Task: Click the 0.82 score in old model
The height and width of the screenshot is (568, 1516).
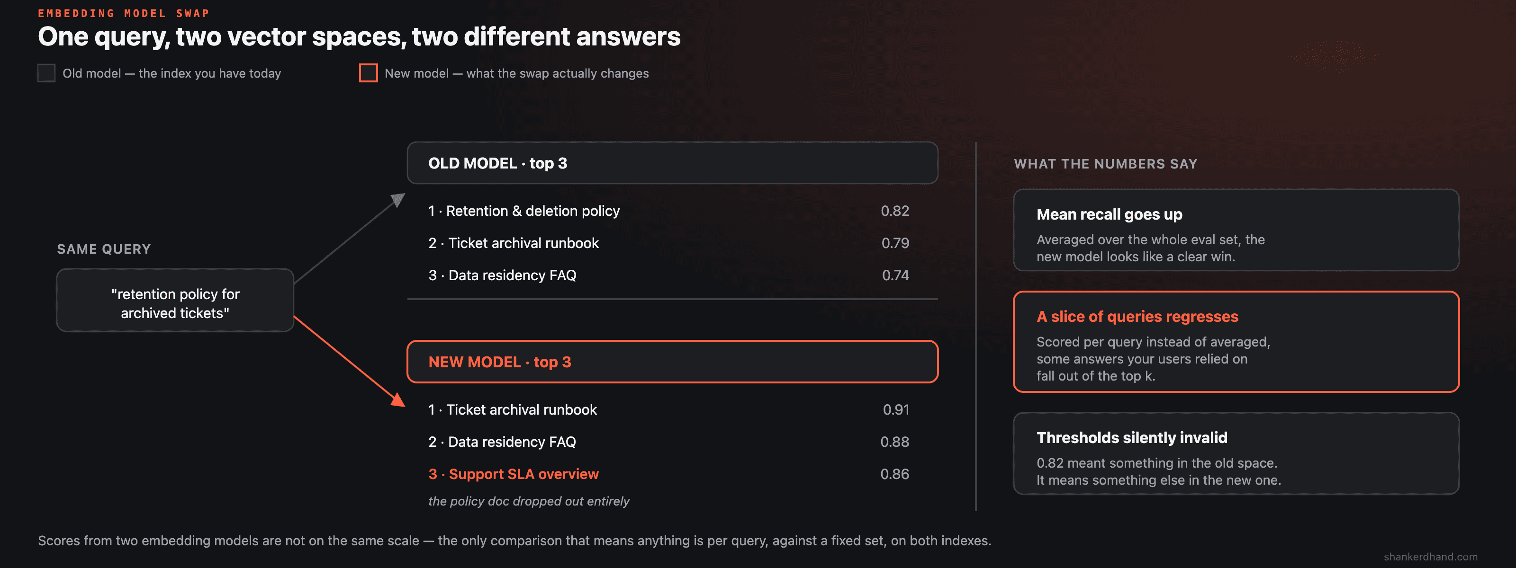Action: [894, 211]
